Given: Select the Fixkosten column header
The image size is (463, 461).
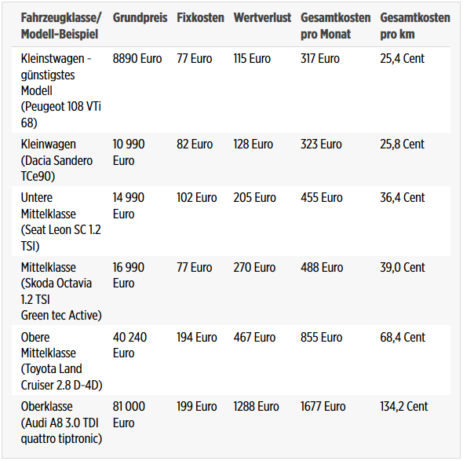Looking at the screenshot, I should 200,18.
